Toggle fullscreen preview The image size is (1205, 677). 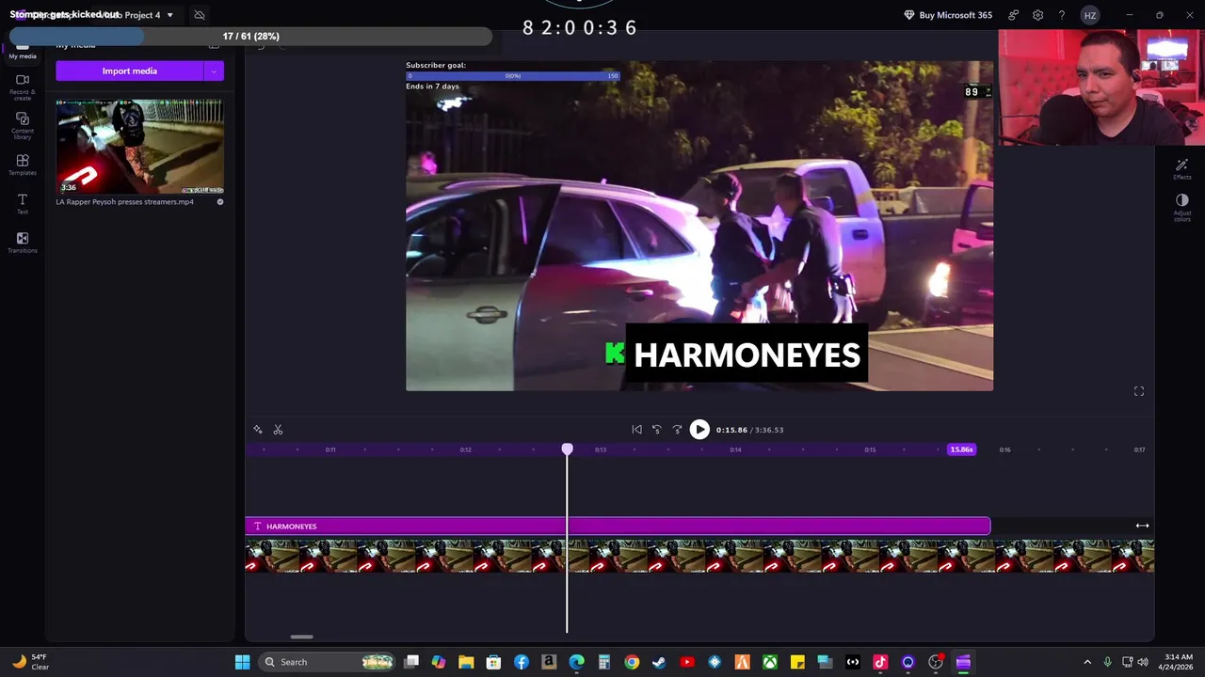pyautogui.click(x=1138, y=391)
